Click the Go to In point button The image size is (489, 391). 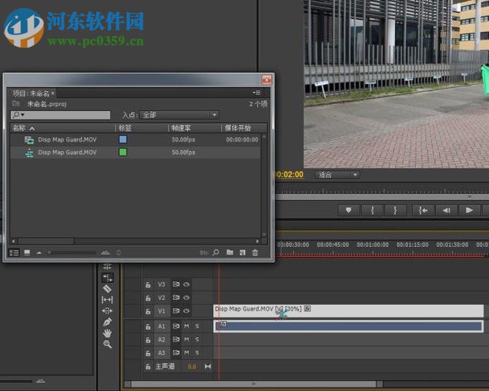pyautogui.click(x=423, y=210)
